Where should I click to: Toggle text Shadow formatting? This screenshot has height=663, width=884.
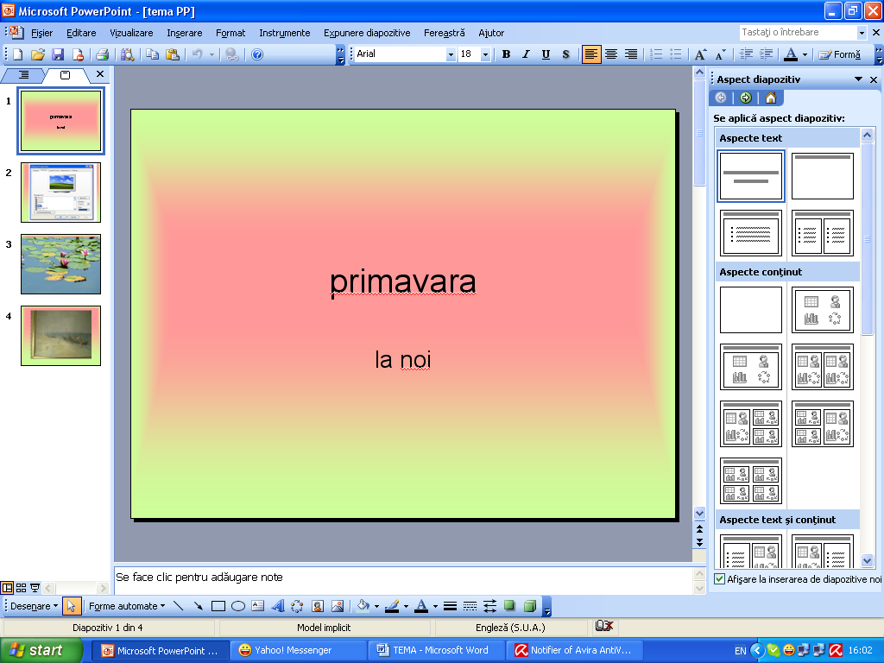[x=565, y=54]
